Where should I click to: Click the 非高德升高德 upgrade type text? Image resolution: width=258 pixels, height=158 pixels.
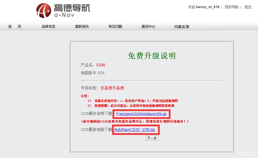point(112,88)
